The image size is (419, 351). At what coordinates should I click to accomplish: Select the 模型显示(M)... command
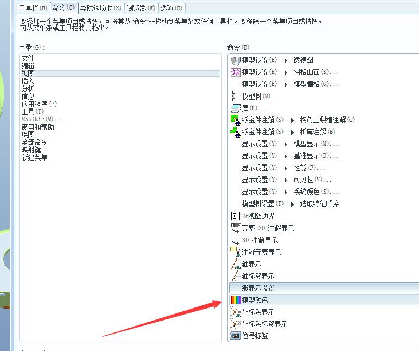tap(316, 144)
